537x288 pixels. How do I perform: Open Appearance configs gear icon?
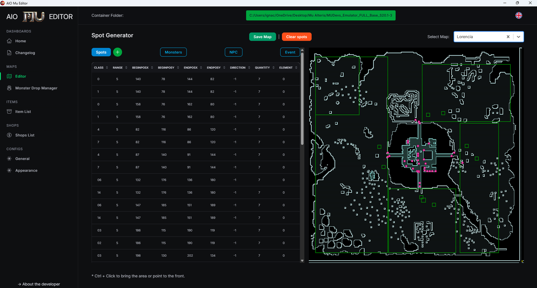(x=9, y=170)
